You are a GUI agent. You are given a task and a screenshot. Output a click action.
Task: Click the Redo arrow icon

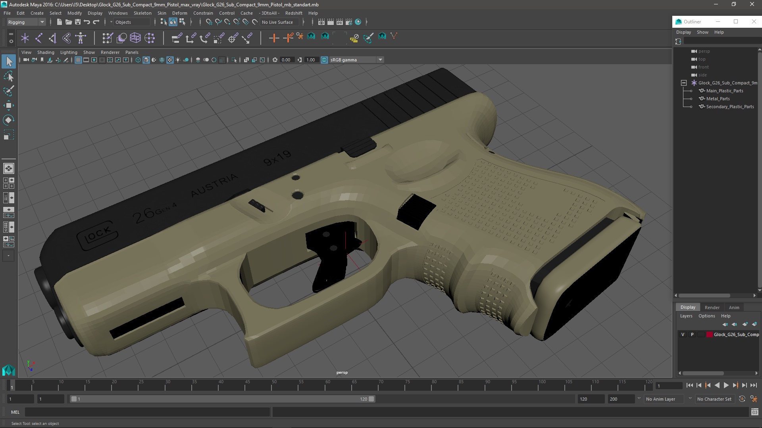click(96, 22)
